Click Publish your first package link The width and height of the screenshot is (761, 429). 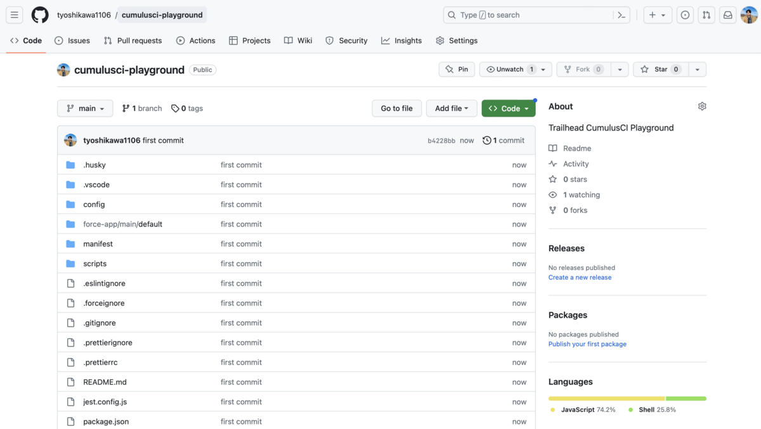[587, 344]
